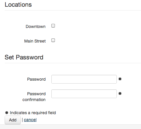The height and width of the screenshot is (129, 141).
Task: Click the pipe separator before cancel
Action: [22, 120]
